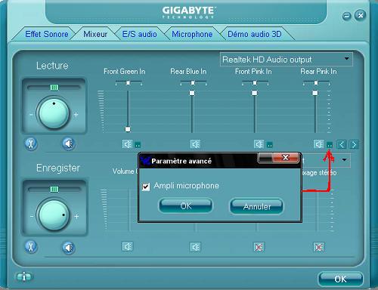Viewport: 378px width, 290px height.
Task: Click the left arrow next to Rear Pink In
Action: click(x=342, y=144)
